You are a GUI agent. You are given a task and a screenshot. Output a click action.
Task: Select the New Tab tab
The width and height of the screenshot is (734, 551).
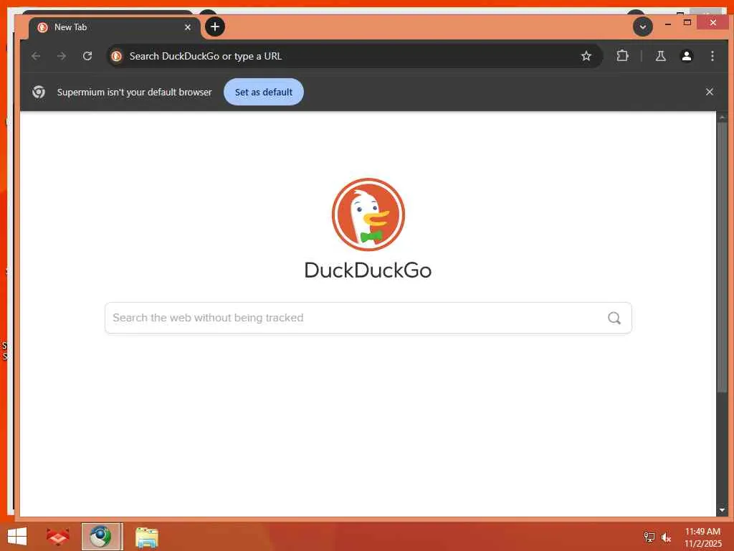pyautogui.click(x=115, y=27)
